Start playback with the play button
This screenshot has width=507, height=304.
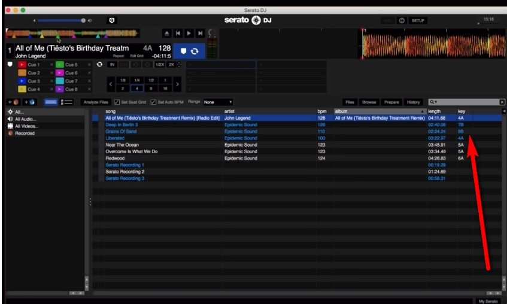pos(189,33)
